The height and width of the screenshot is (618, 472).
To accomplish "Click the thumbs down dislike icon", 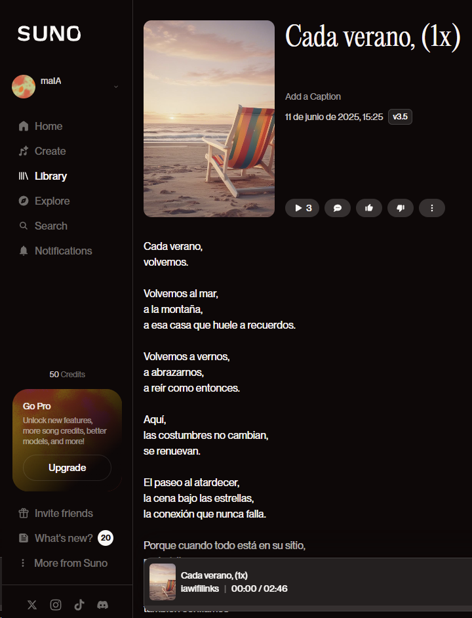I will (401, 208).
